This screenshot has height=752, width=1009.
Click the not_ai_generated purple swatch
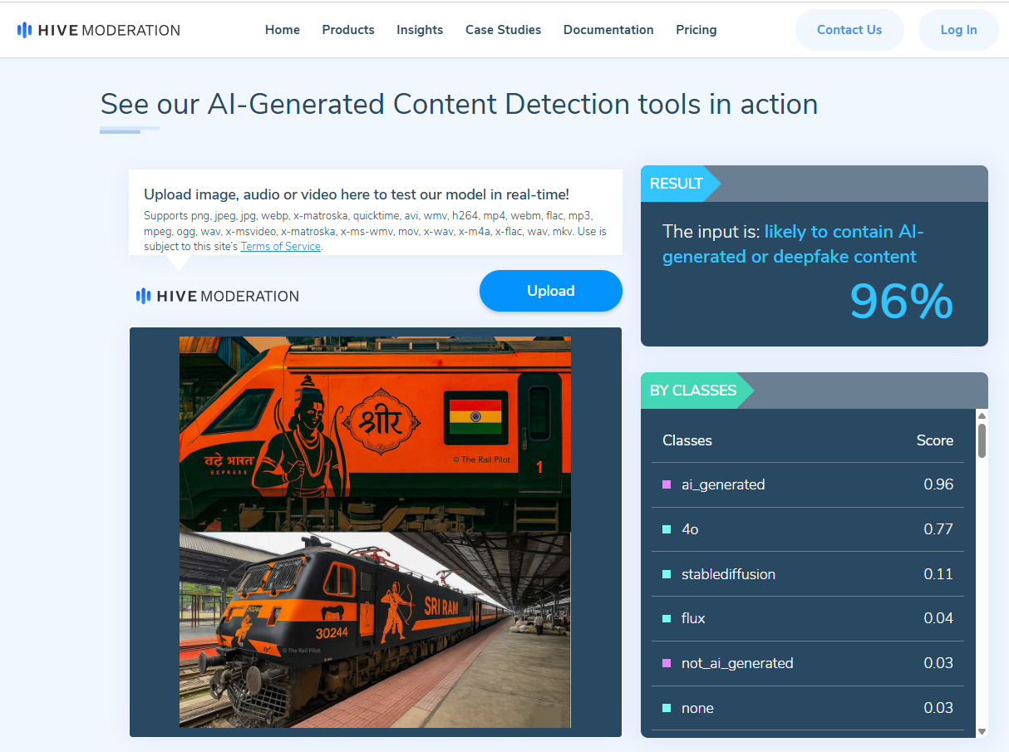tap(667, 663)
